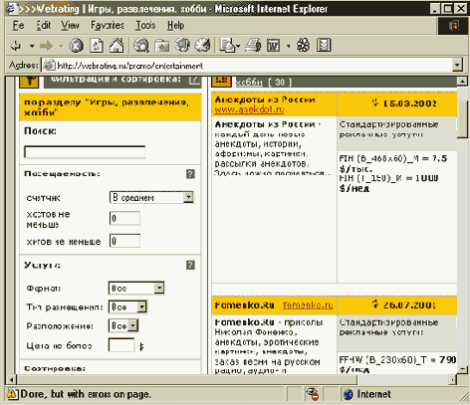Click the blocked cookie privacy status icon
Image resolution: width=470 pixels, height=405 pixels.
click(x=313, y=394)
